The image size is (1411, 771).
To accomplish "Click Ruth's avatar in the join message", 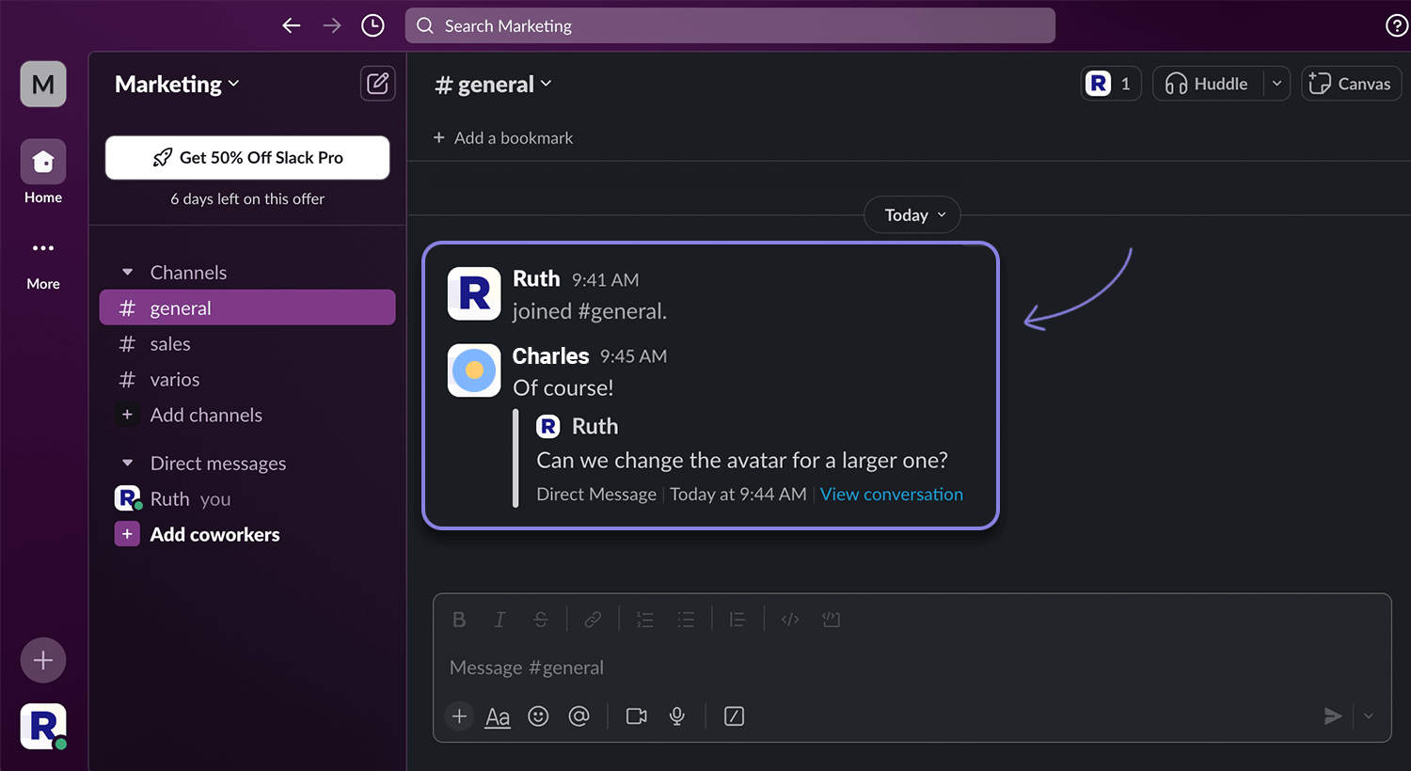I will point(474,294).
